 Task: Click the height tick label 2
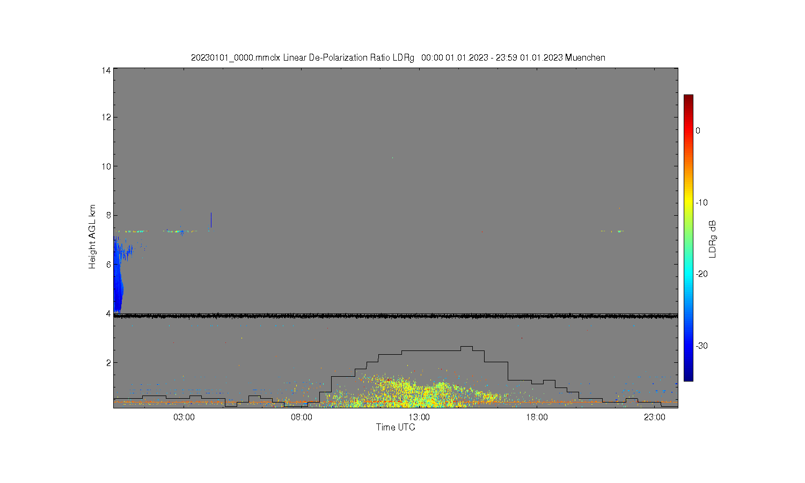(x=108, y=363)
